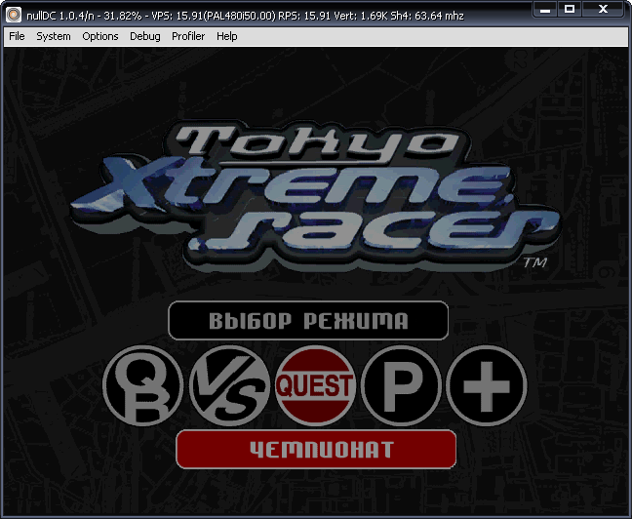Select the QB quick battle mode icon

tap(142, 386)
